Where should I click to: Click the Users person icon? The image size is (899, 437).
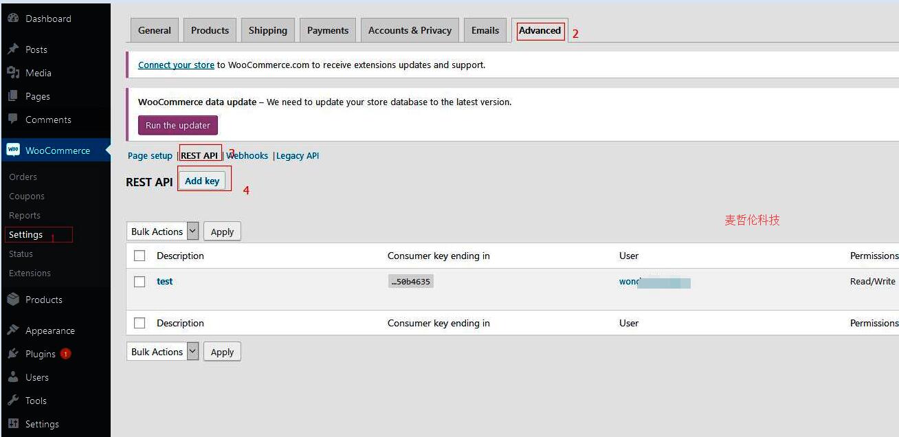[x=13, y=377]
